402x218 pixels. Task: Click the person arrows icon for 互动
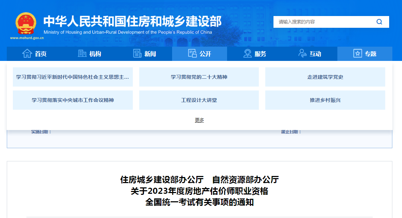[302, 54]
